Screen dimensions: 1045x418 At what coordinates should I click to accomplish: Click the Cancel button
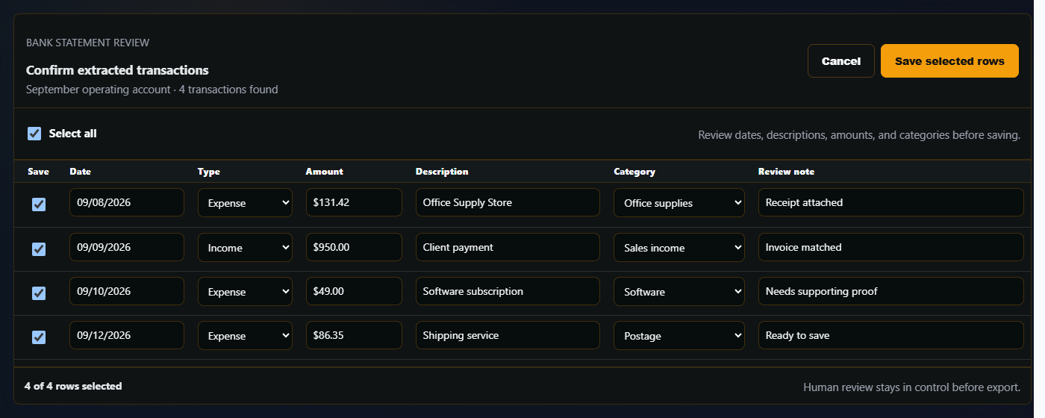[841, 61]
